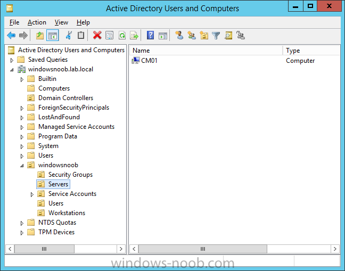This screenshot has height=271, width=345.
Task: Expand the Saved Queries node
Action: click(12, 60)
